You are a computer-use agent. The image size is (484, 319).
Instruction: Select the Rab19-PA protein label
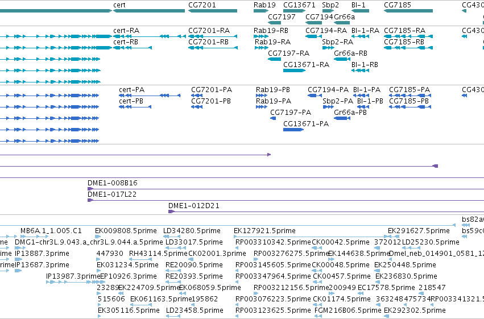(274, 101)
